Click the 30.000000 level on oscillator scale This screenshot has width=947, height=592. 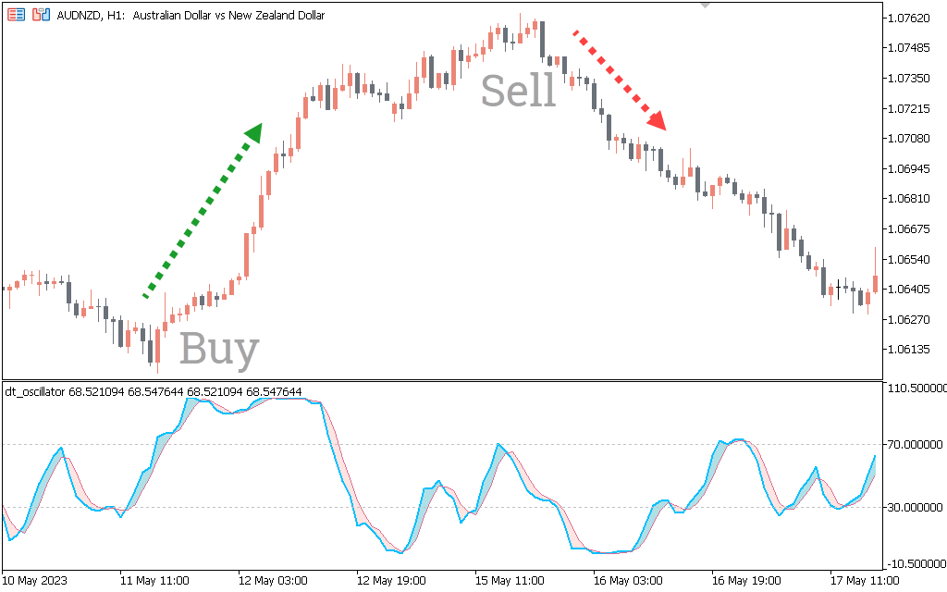pyautogui.click(x=914, y=508)
